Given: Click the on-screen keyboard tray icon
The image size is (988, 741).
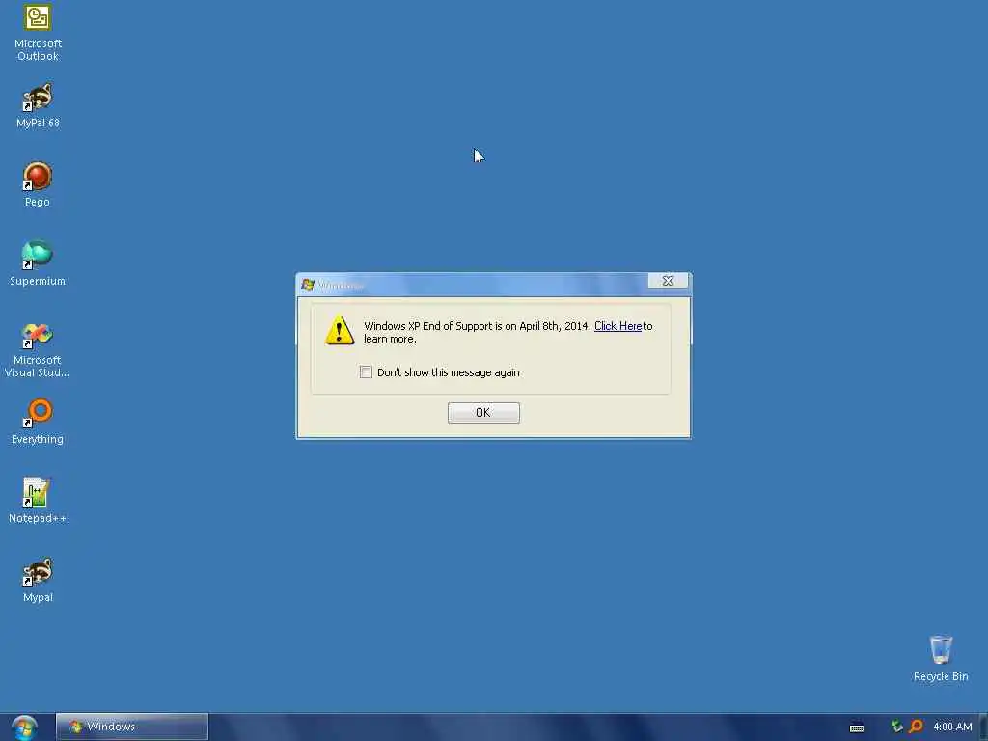Looking at the screenshot, I should [x=857, y=727].
